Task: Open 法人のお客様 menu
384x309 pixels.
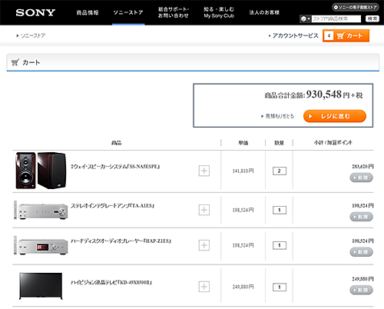Action: [x=264, y=12]
